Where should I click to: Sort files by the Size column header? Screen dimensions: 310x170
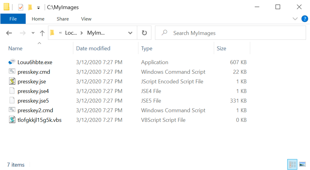point(221,48)
